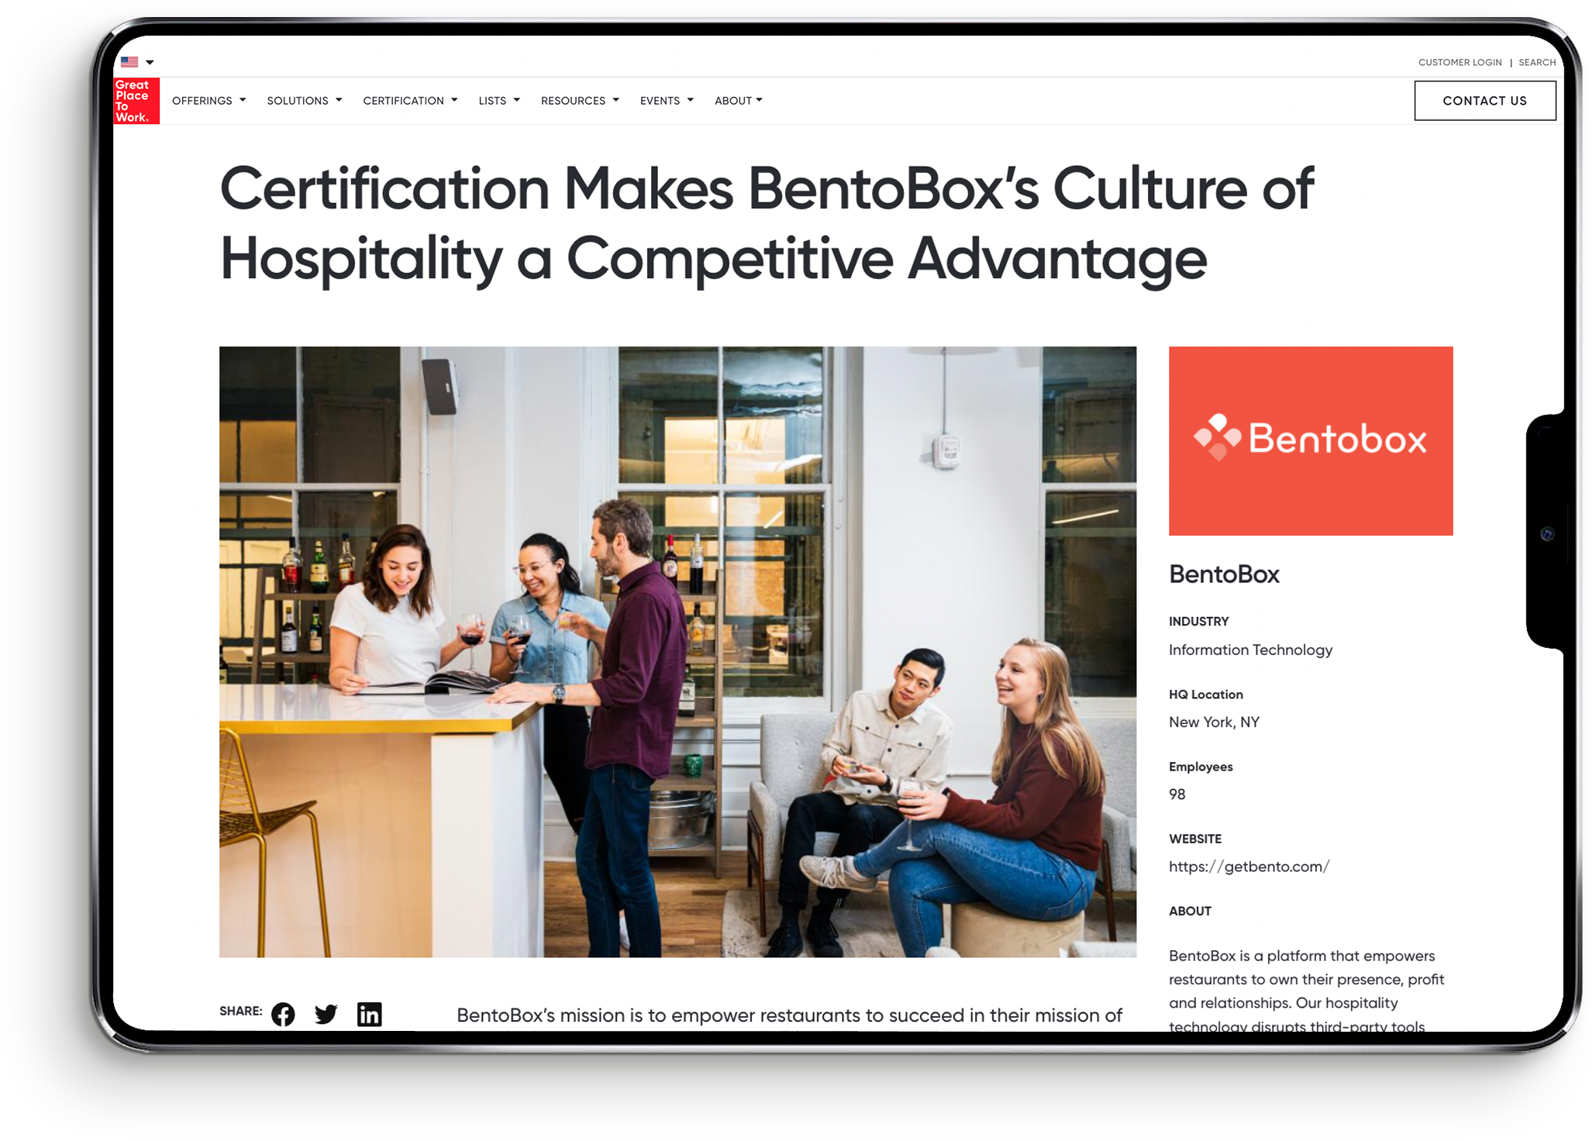Expand the Resources menu

tap(580, 101)
